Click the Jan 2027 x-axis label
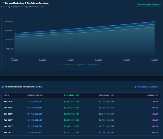163x139 pixels. [x=71, y=60]
